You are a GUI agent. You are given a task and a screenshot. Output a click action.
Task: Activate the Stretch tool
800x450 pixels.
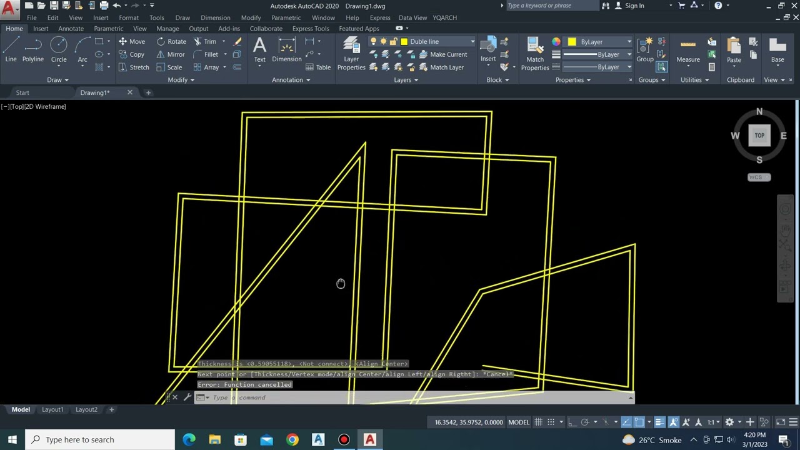click(x=134, y=67)
